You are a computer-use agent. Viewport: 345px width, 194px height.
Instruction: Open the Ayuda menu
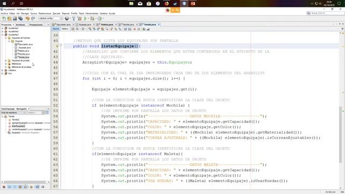112,13
